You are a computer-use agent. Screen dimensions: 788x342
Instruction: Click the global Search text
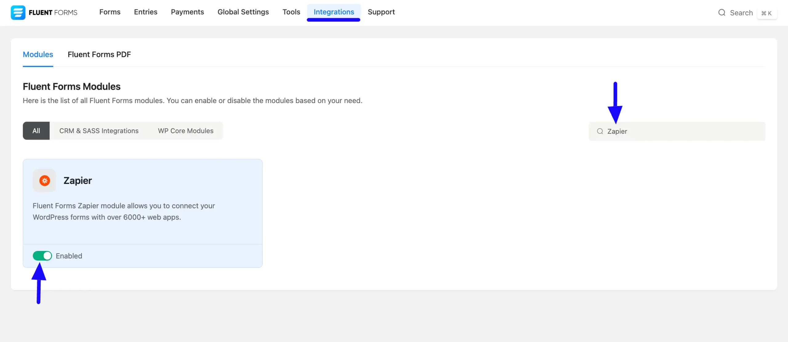click(x=741, y=13)
